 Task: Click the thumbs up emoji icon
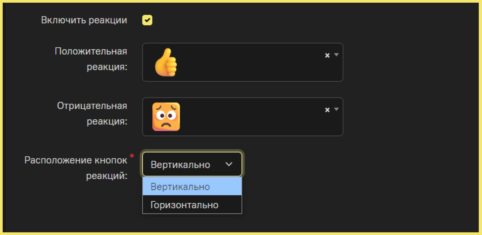pos(166,62)
